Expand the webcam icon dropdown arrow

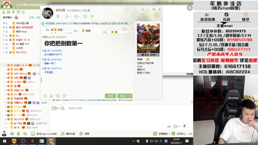(61, 16)
